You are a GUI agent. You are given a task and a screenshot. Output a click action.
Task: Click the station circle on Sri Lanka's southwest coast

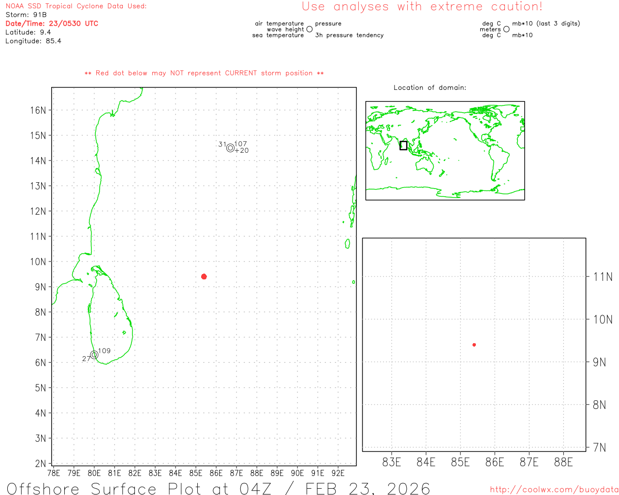[94, 355]
